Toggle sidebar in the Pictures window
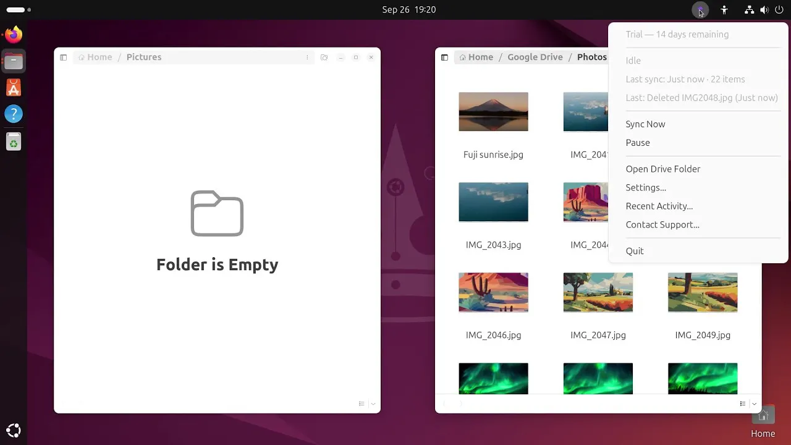This screenshot has height=445, width=791. 63,57
